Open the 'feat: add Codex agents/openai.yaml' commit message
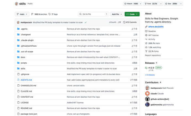Image resolution: width=191 pixels, height=116 pixels. [93, 80]
